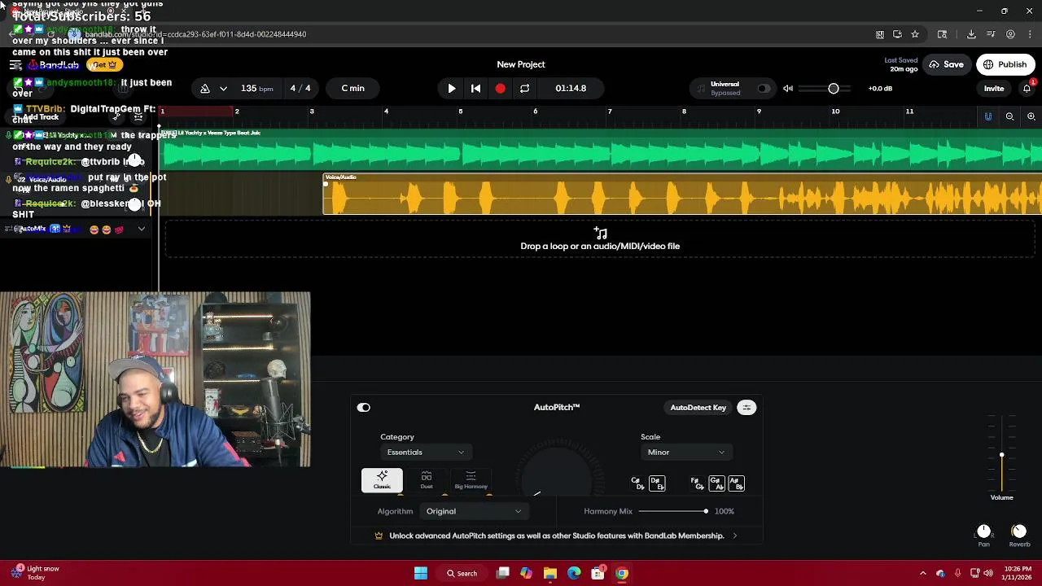Start playback with the Play button

pyautogui.click(x=452, y=88)
